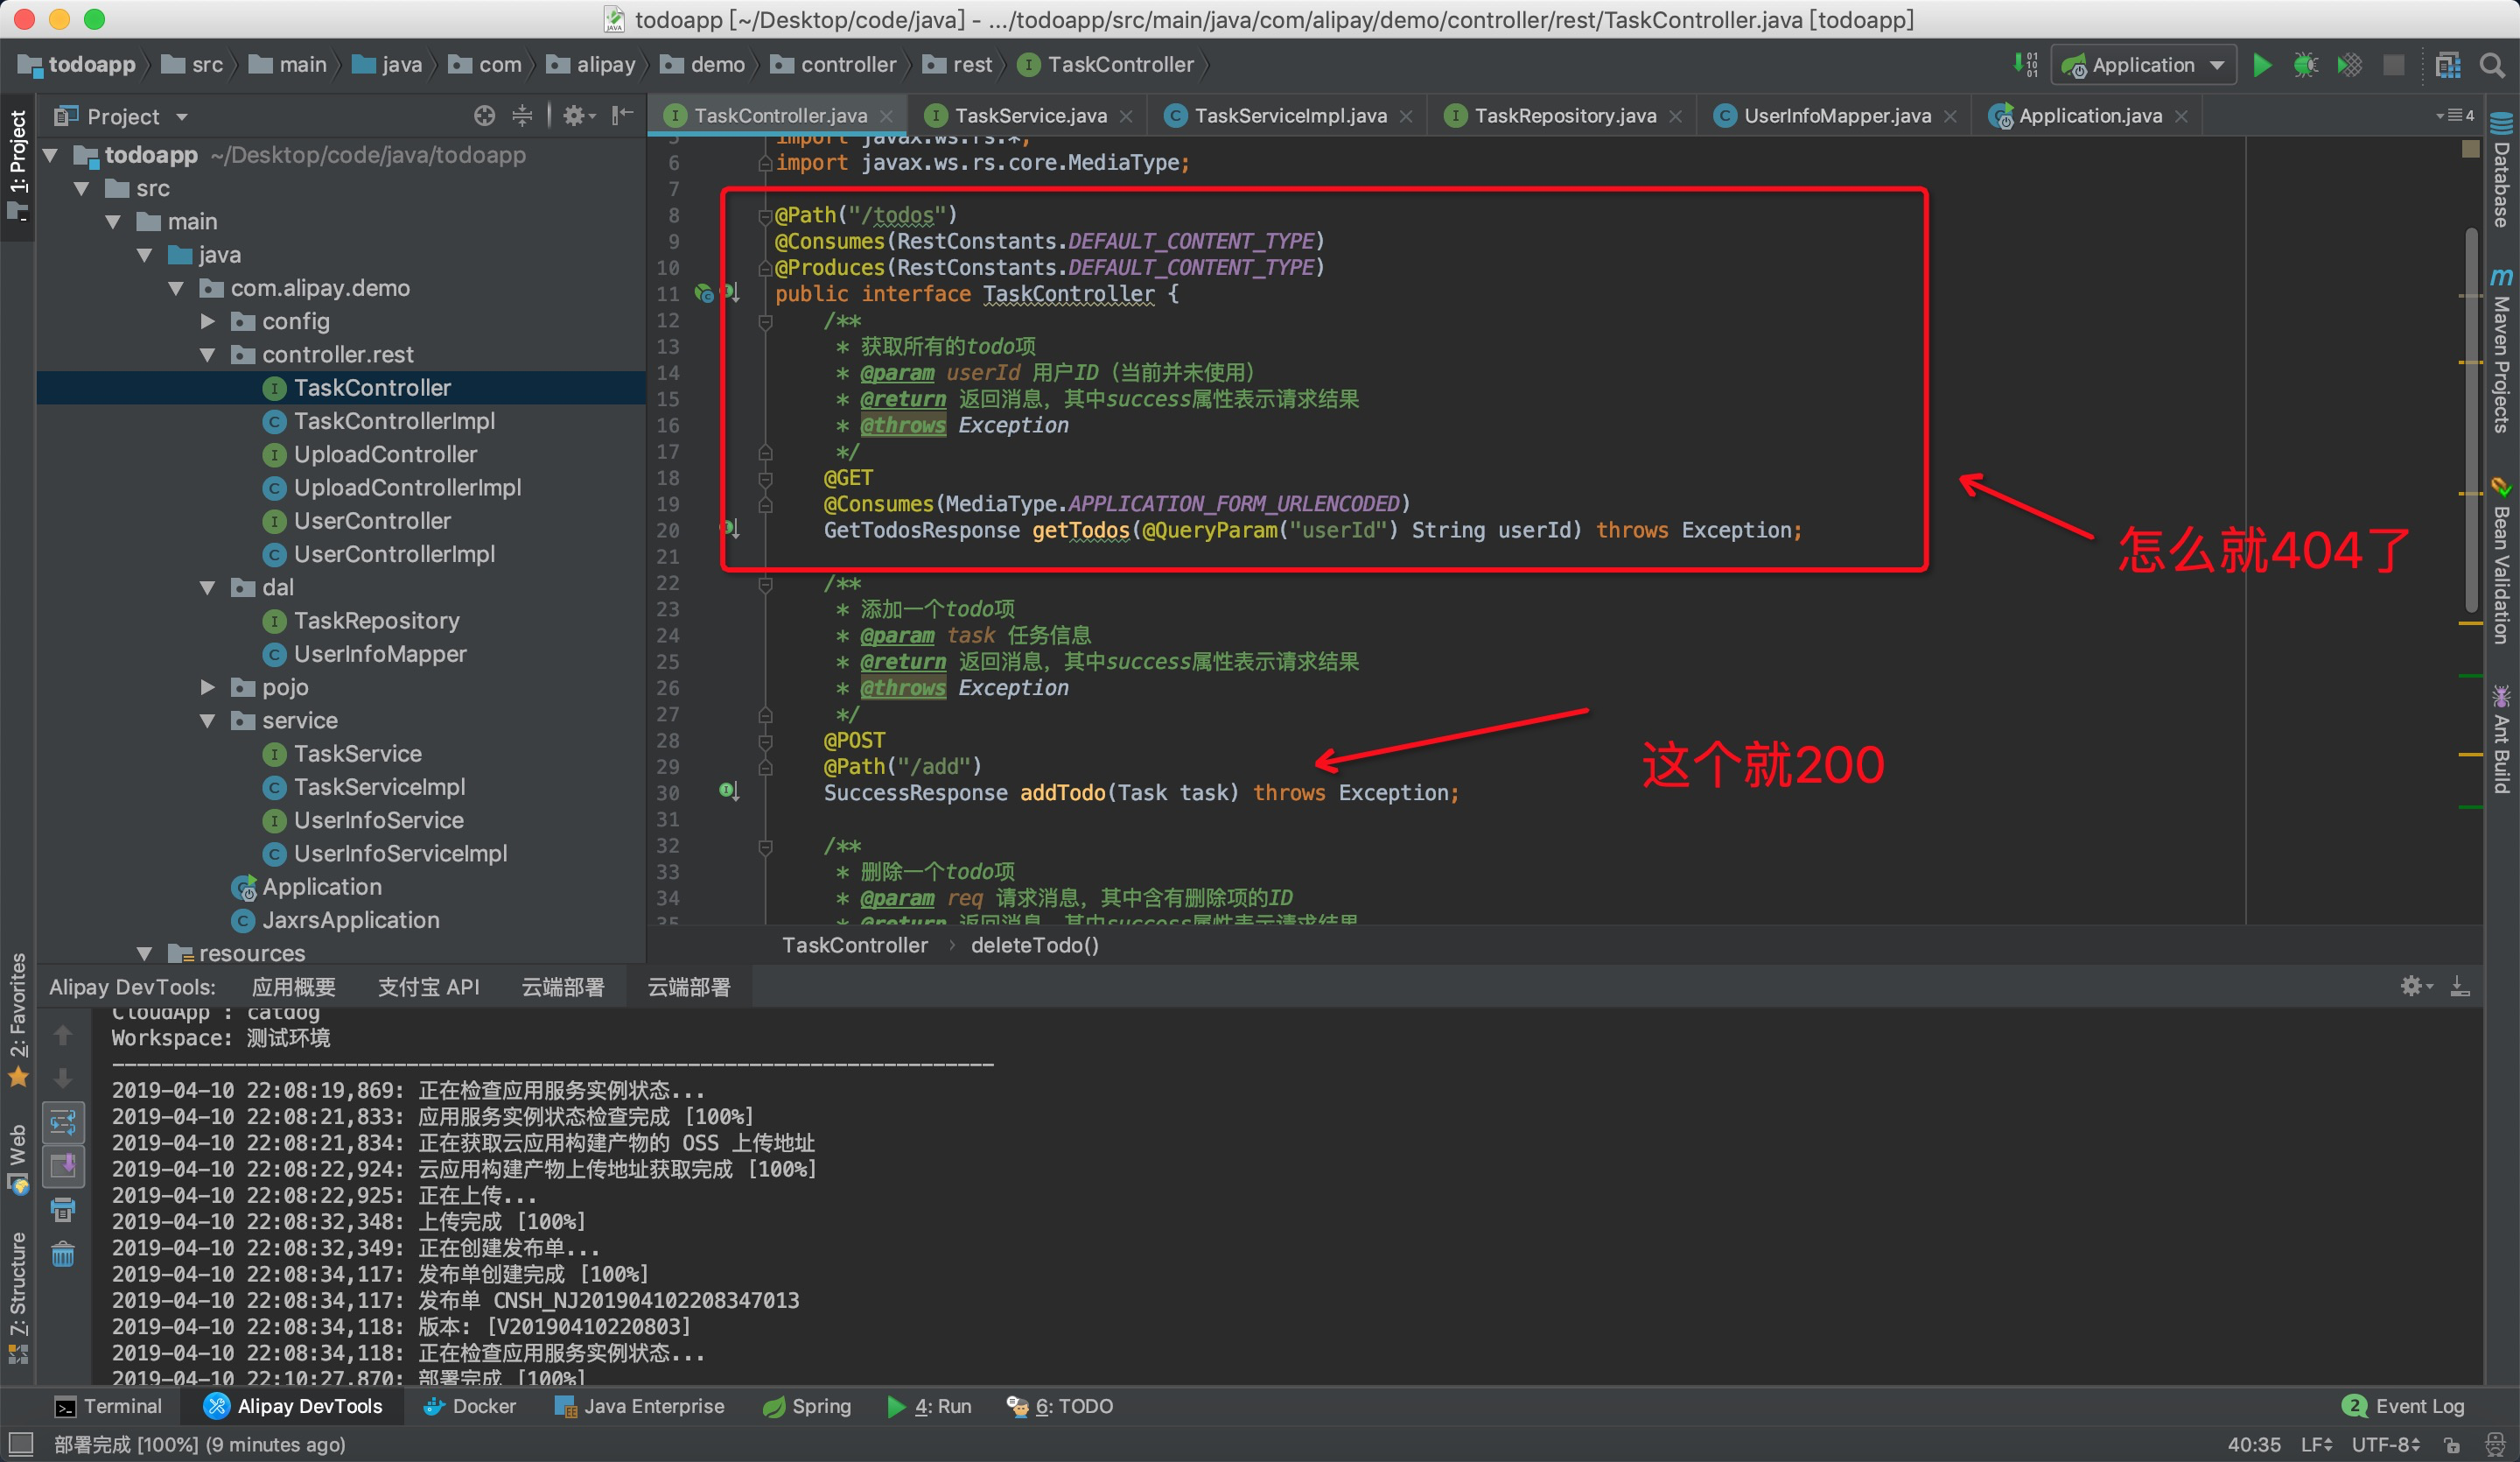Click the Scroll from Source target icon
The image size is (2520, 1462).
(x=485, y=116)
